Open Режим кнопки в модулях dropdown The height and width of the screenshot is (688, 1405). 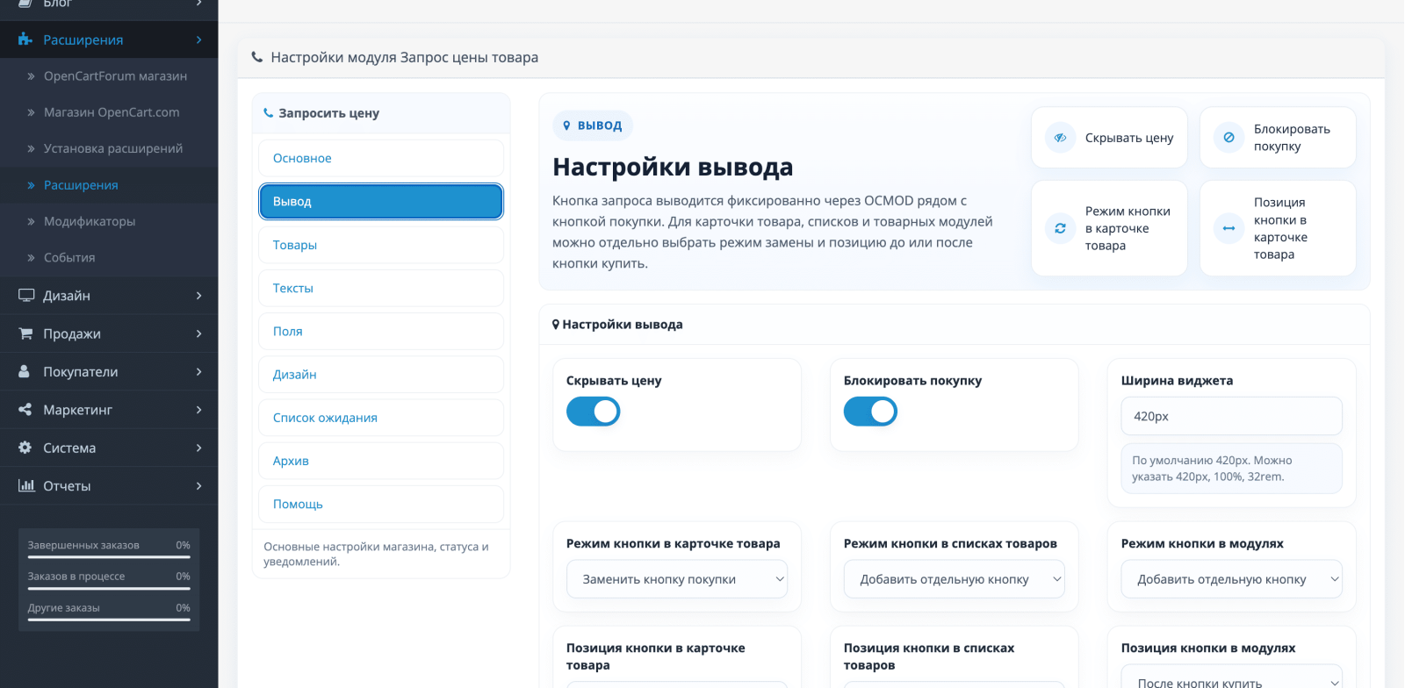coord(1232,579)
